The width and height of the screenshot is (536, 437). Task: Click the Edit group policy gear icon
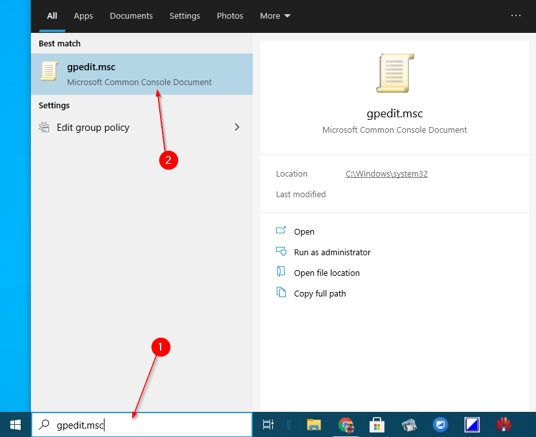pos(44,127)
